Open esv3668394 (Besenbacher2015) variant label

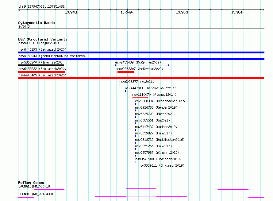point(161,101)
